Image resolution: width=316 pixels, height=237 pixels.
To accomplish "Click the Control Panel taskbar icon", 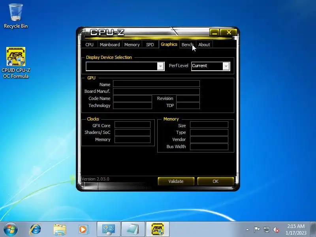I will point(108,229).
